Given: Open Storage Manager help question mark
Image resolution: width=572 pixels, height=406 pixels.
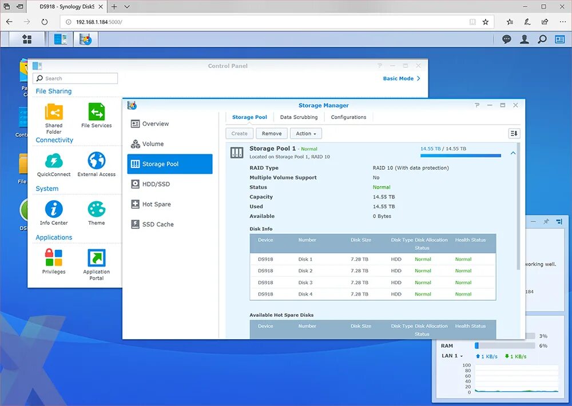Looking at the screenshot, I should [x=477, y=105].
